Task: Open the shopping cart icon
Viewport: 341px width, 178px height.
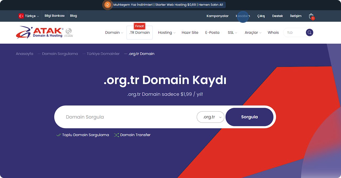Action: [311, 16]
